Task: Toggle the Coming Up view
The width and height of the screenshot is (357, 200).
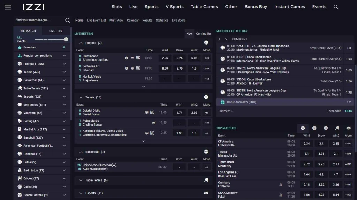Action: (x=203, y=34)
